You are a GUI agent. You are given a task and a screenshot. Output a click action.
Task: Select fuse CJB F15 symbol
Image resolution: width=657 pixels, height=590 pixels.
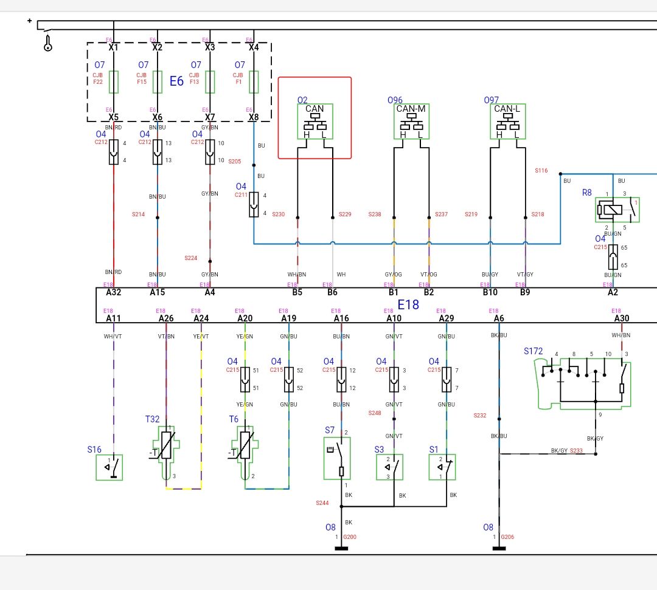pos(158,81)
